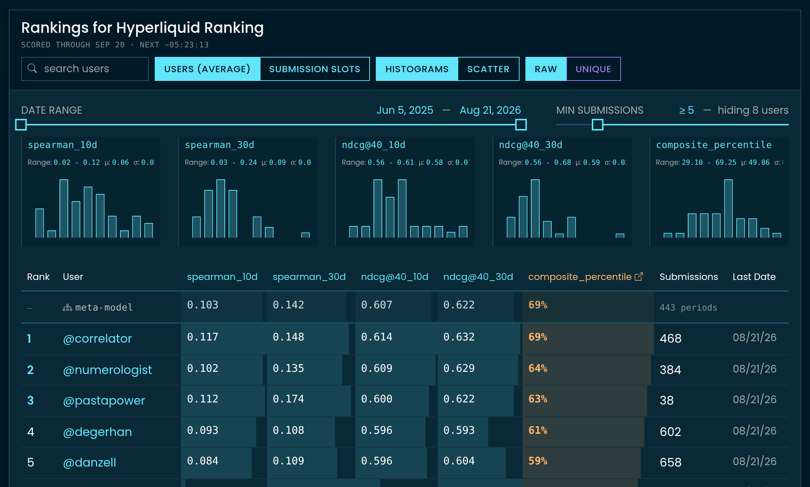
Task: Click the search magnifier icon
Action: point(32,69)
